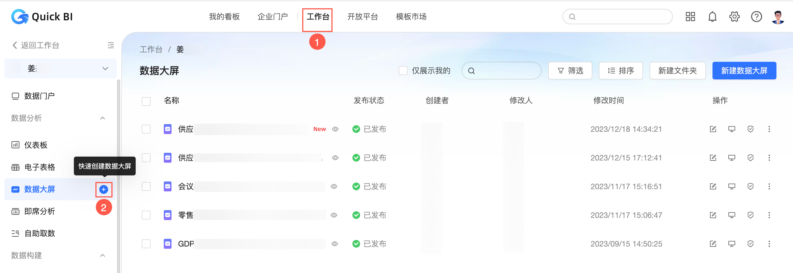793x273 pixels.
Task: Open the help question mark icon
Action: tap(756, 17)
